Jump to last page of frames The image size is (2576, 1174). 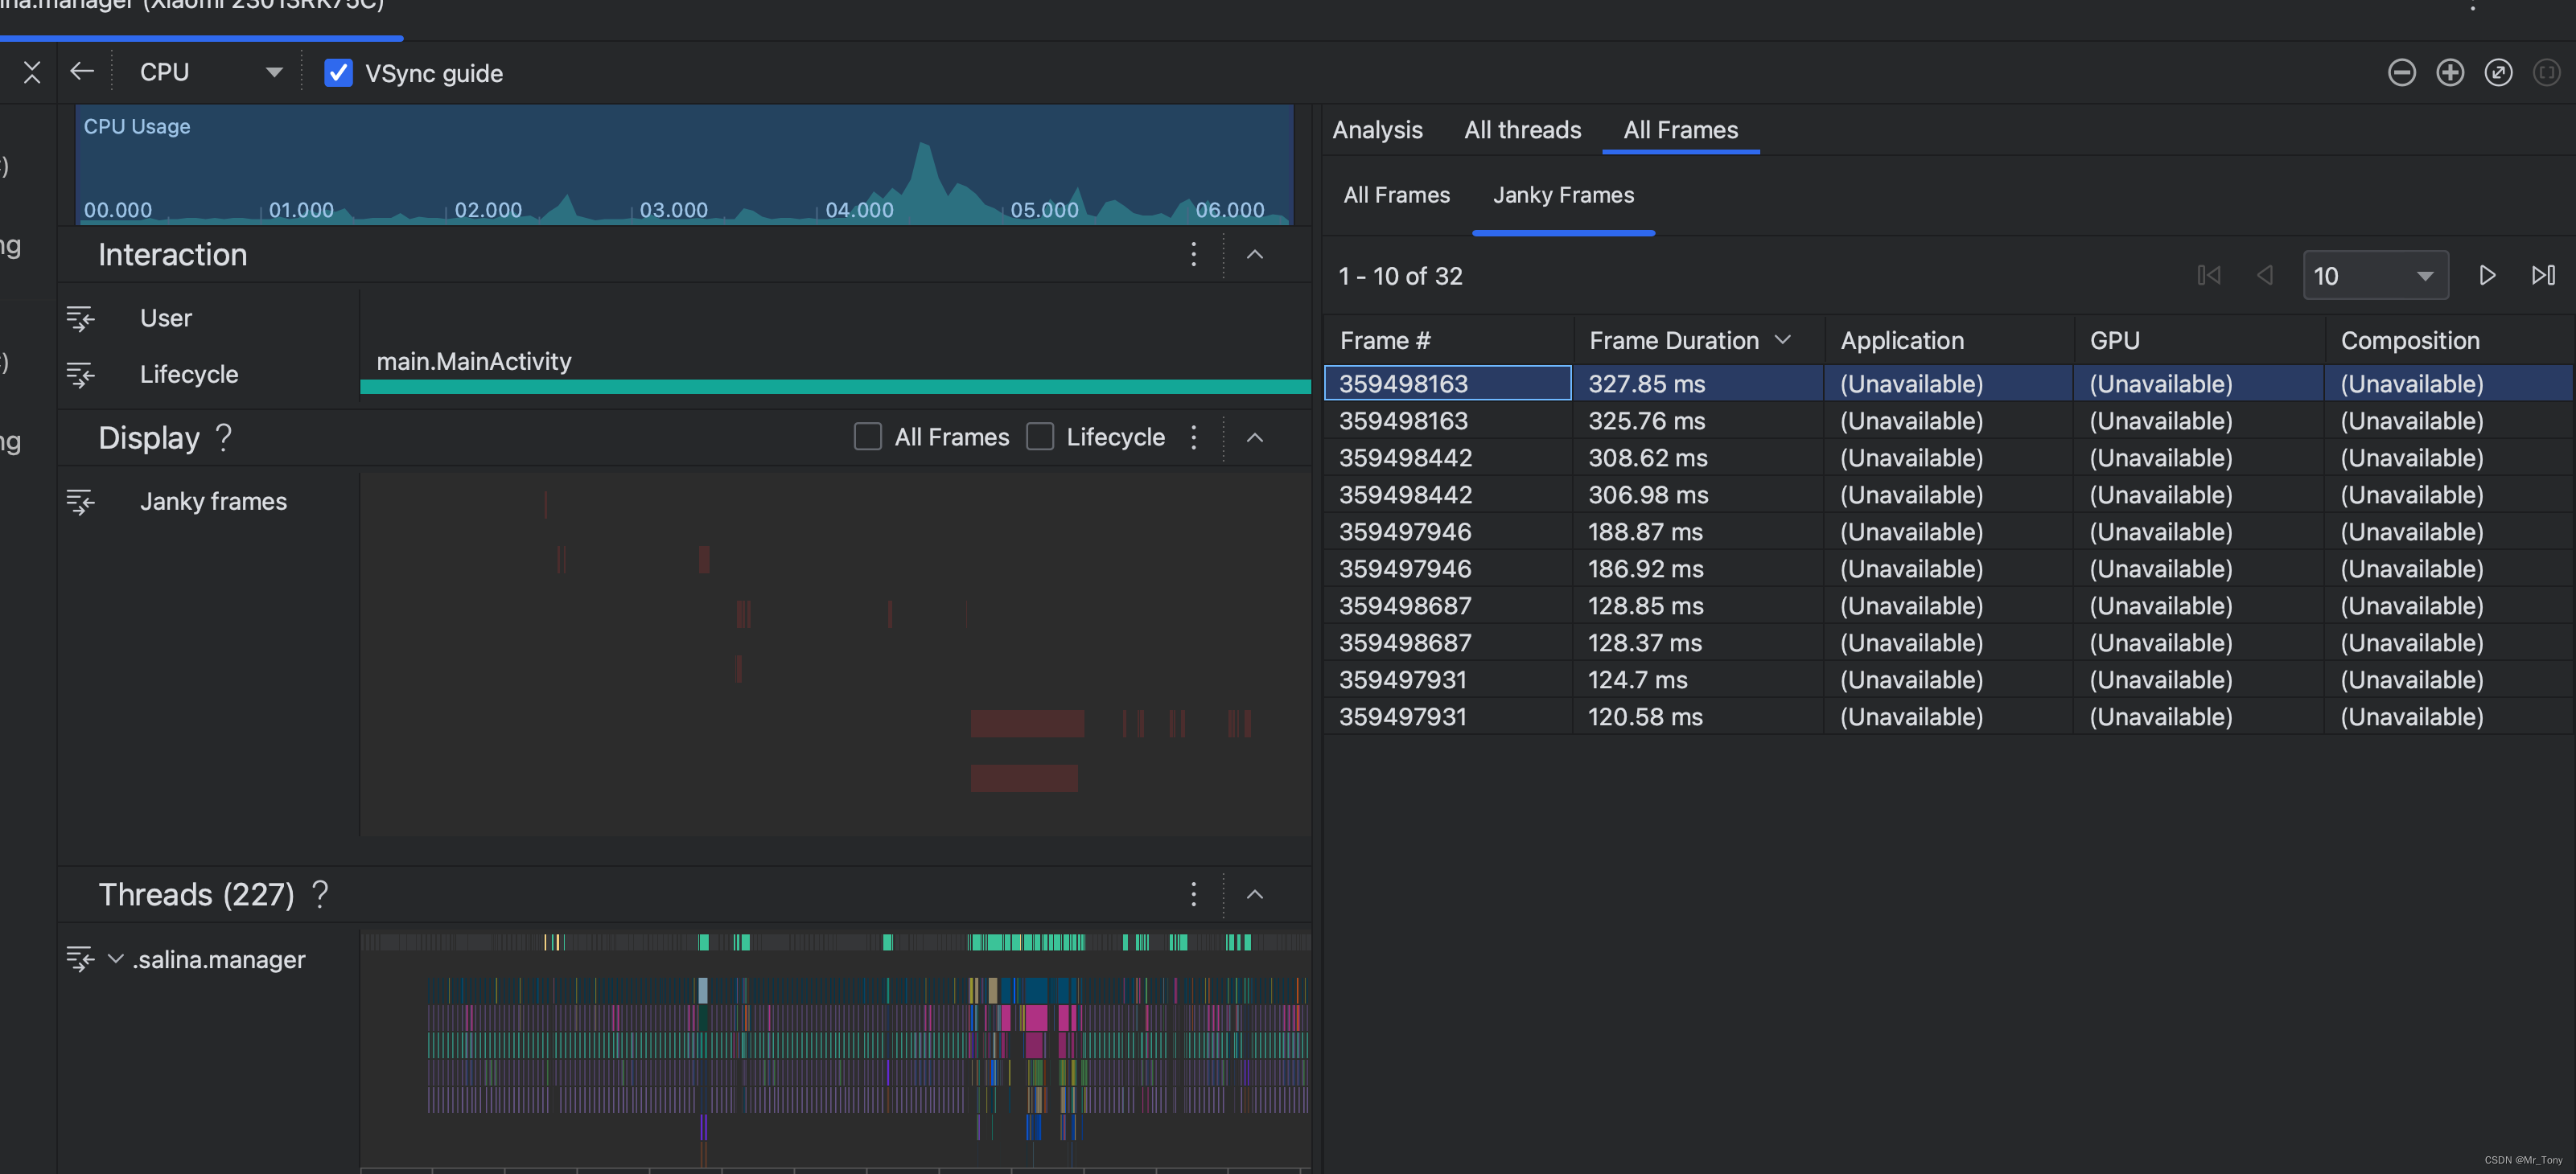pyautogui.click(x=2542, y=276)
